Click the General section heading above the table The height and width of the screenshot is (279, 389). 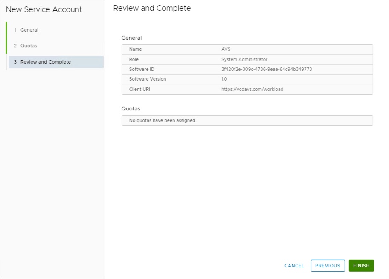(131, 38)
